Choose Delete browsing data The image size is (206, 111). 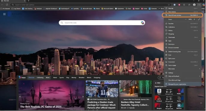(182, 52)
